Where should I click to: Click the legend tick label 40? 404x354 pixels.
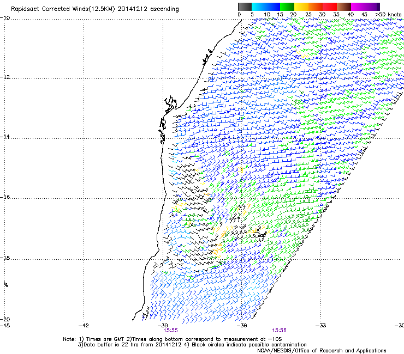350,15
